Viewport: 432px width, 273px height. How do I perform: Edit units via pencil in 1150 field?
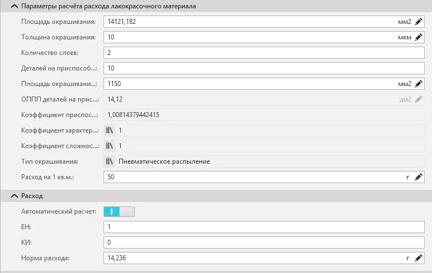[x=418, y=84]
